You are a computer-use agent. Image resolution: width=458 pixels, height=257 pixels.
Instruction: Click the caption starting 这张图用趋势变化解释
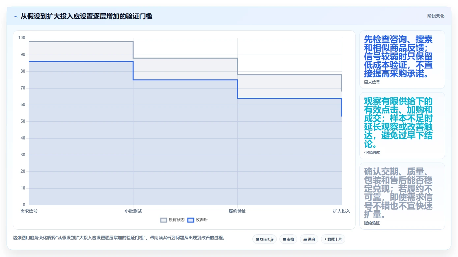(x=119, y=238)
